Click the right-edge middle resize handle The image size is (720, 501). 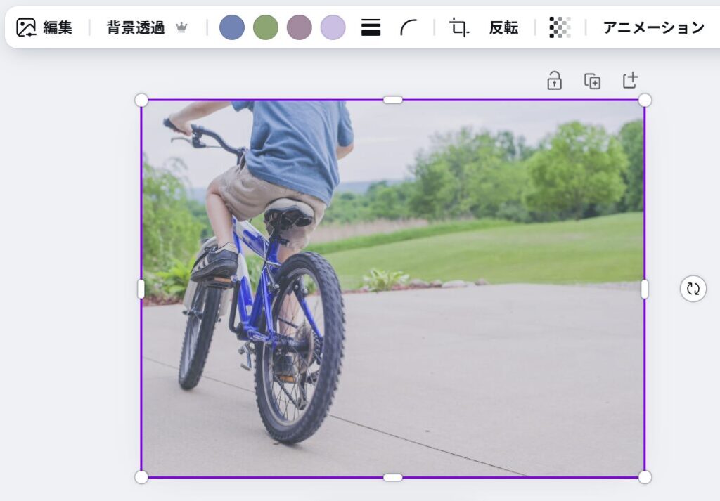tap(645, 289)
